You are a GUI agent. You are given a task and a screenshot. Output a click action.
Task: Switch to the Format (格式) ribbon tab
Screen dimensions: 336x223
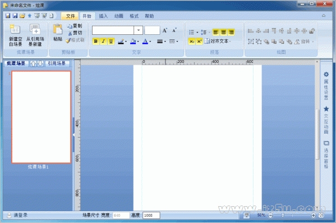tap(134, 16)
